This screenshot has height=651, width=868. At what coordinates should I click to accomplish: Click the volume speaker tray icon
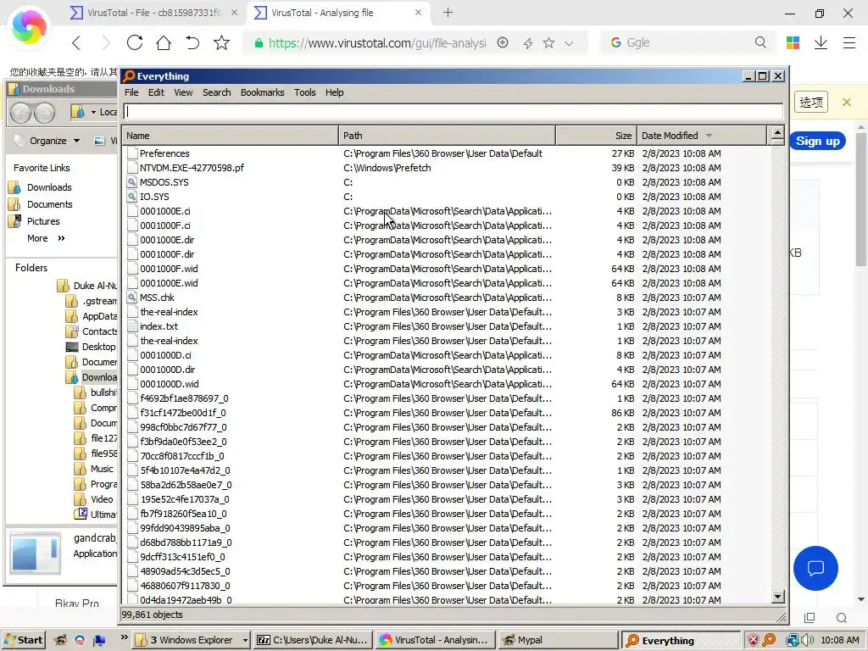click(807, 640)
